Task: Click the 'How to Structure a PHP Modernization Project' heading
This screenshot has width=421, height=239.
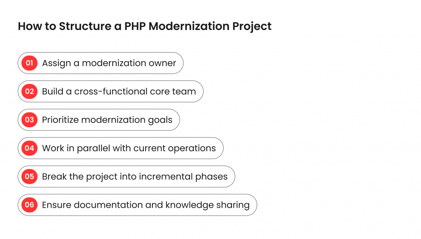Action: pos(145,26)
